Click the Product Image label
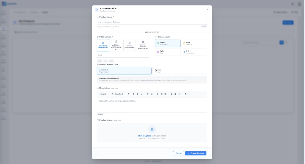Screen dimensions: 305x164 106,120
